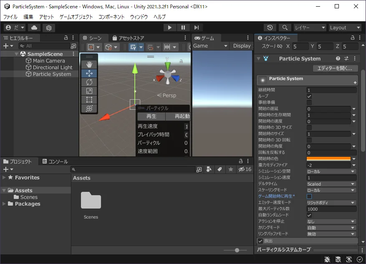The width and height of the screenshot is (366, 264).
Task: Click the 最大パーティクル数 input field
Action: tap(331, 209)
